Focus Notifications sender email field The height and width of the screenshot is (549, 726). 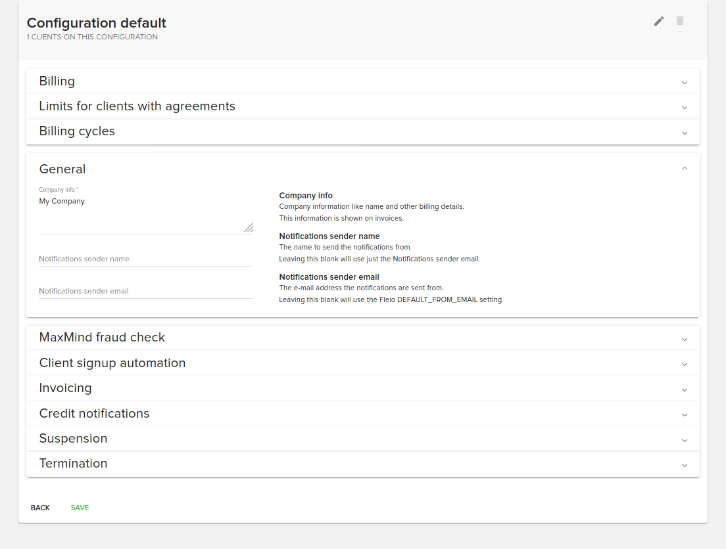pos(145,292)
